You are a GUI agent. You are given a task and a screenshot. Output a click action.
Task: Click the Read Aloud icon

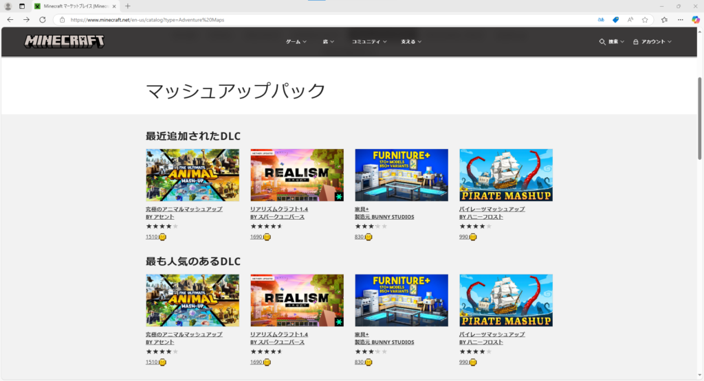click(630, 20)
